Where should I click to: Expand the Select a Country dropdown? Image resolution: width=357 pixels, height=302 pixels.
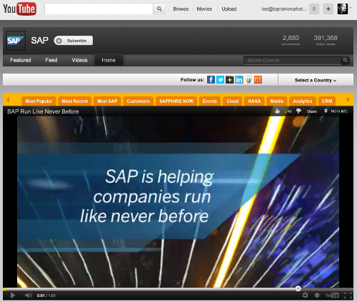click(x=316, y=80)
